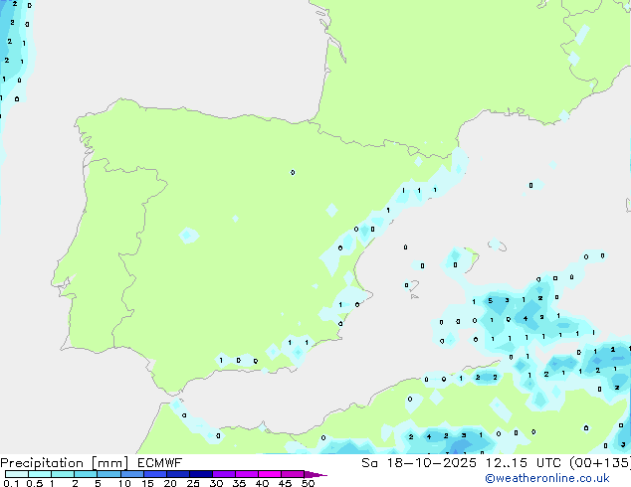Click the 0.5–1 mm legend color swatch
The height and width of the screenshot is (487, 631).
[x=40, y=474]
